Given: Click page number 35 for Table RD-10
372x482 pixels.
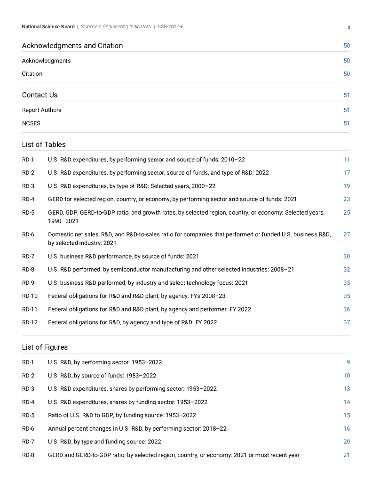Looking at the screenshot, I should (x=347, y=296).
